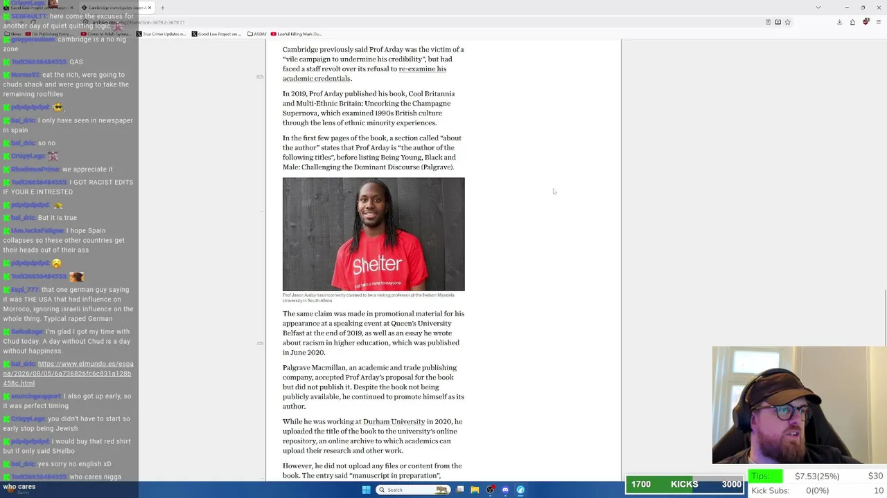887x498 pixels.
Task: Click the KICKS goal progress bar
Action: click(685, 484)
